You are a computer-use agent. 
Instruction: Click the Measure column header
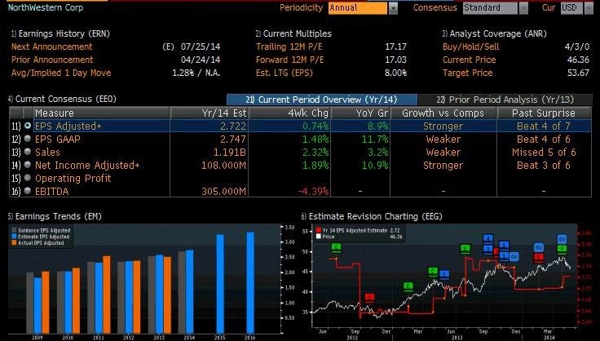[102, 113]
